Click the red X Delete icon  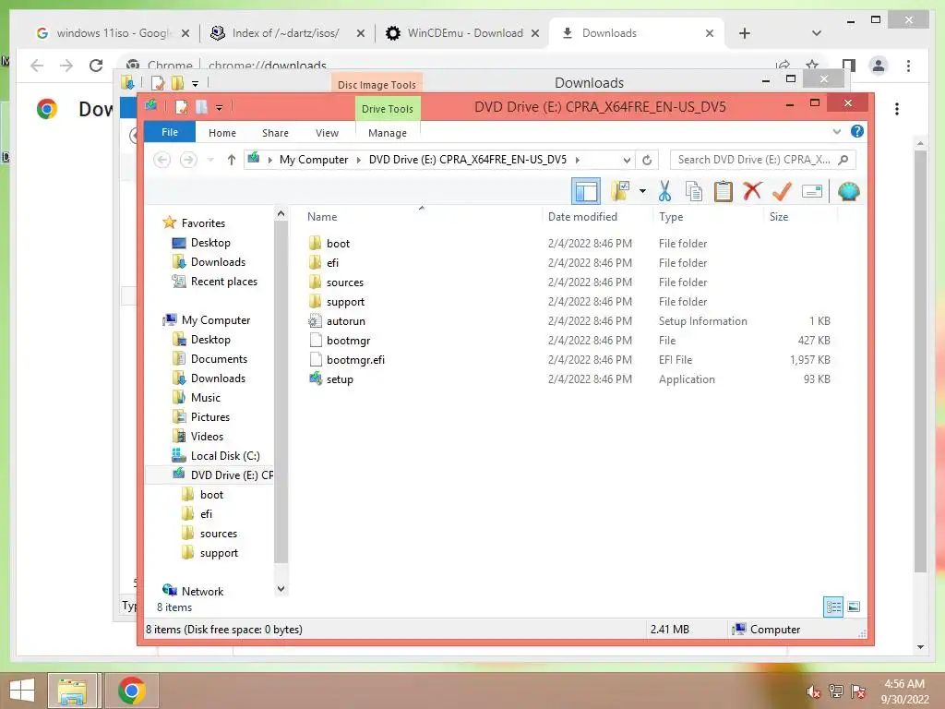[x=751, y=191]
